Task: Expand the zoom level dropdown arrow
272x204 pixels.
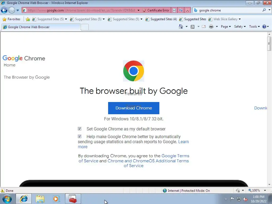Action: point(265,190)
